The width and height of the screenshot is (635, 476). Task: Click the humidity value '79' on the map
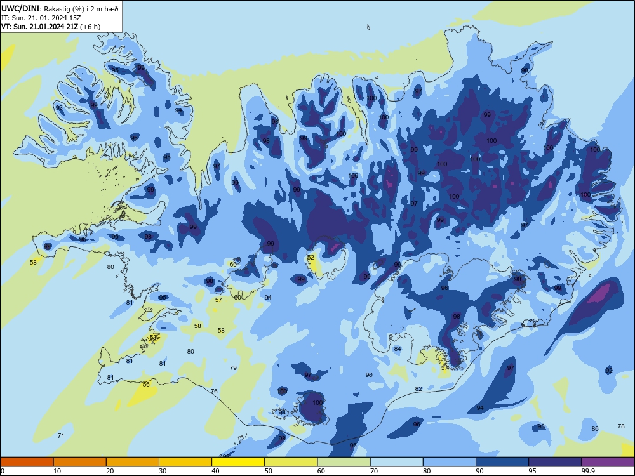coord(233,368)
